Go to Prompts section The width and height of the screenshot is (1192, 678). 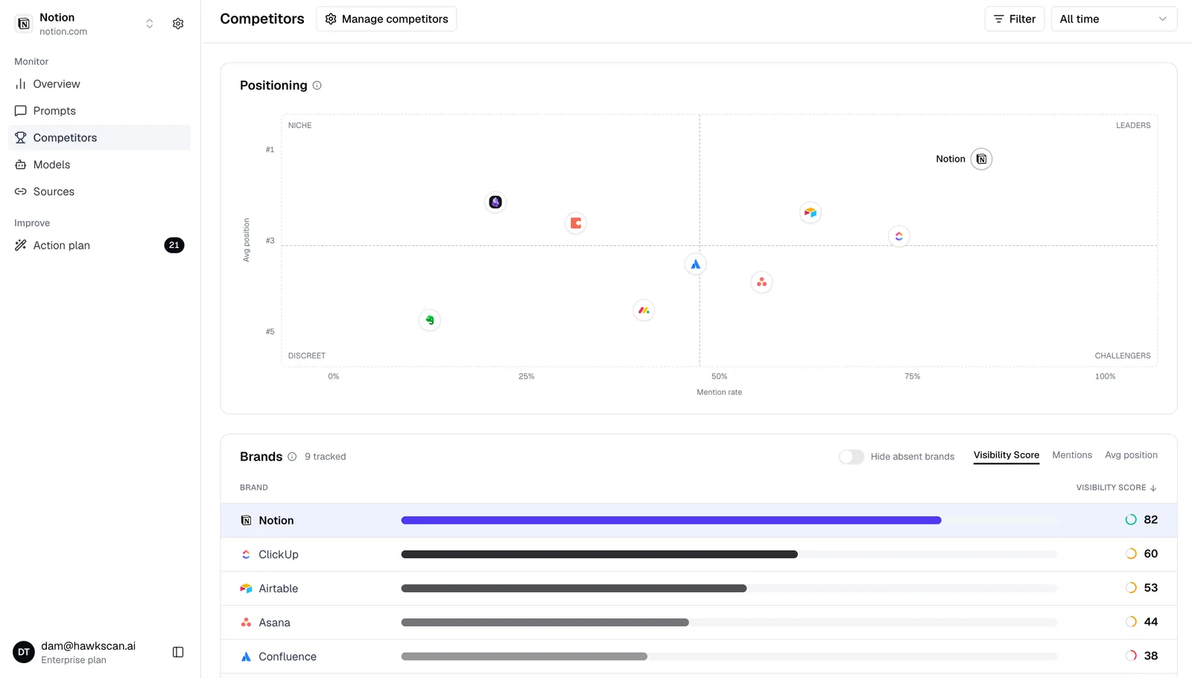99,111
